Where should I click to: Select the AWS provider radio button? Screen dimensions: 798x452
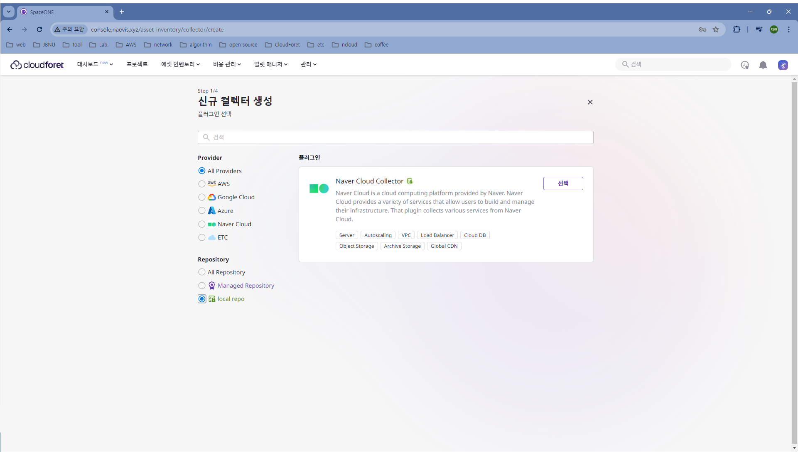(x=202, y=184)
